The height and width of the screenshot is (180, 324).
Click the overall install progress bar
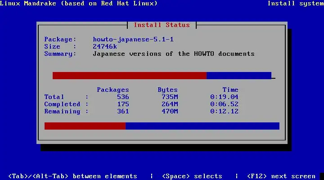[x=162, y=126]
